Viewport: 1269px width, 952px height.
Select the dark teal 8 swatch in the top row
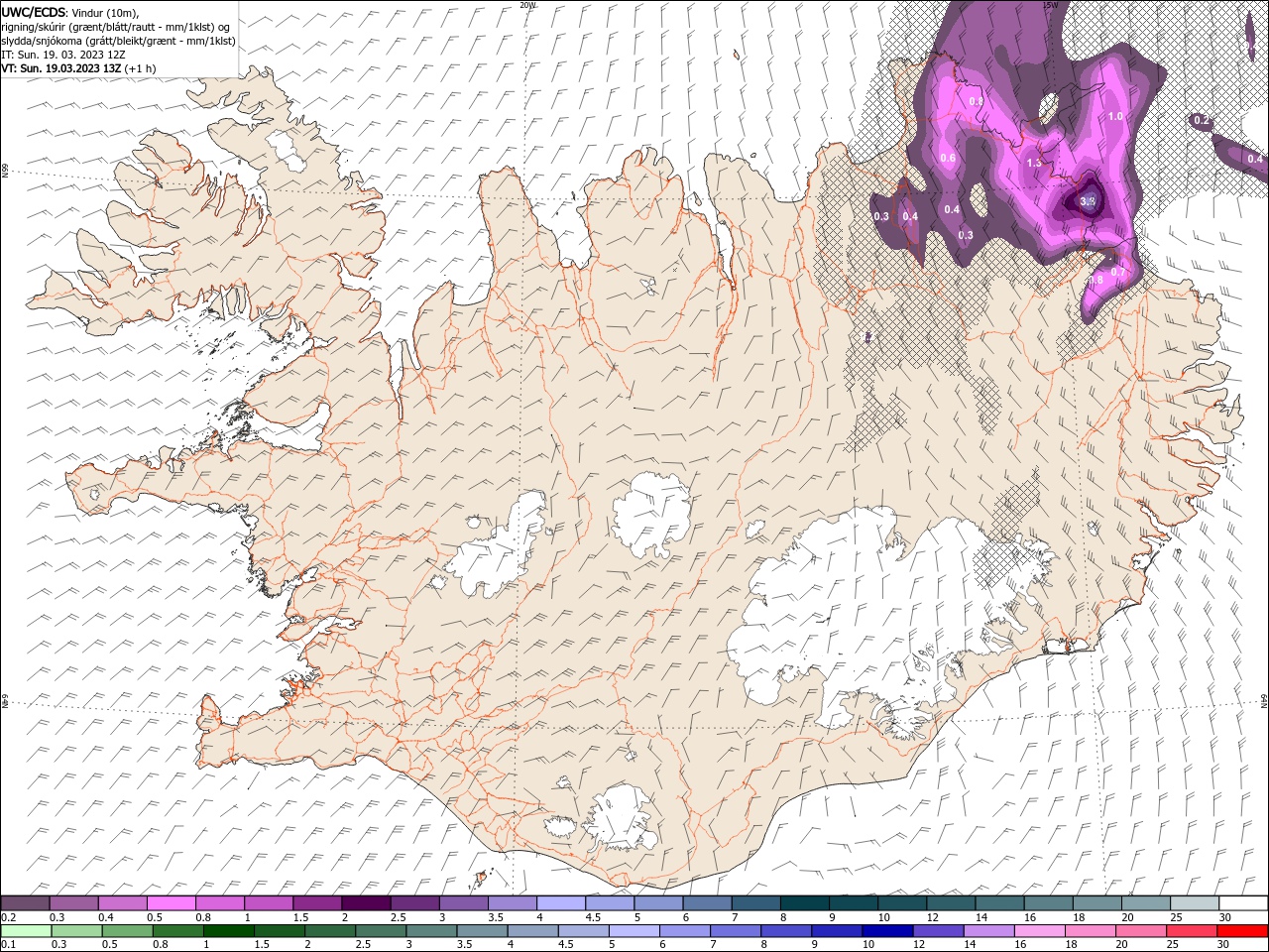pos(804,902)
